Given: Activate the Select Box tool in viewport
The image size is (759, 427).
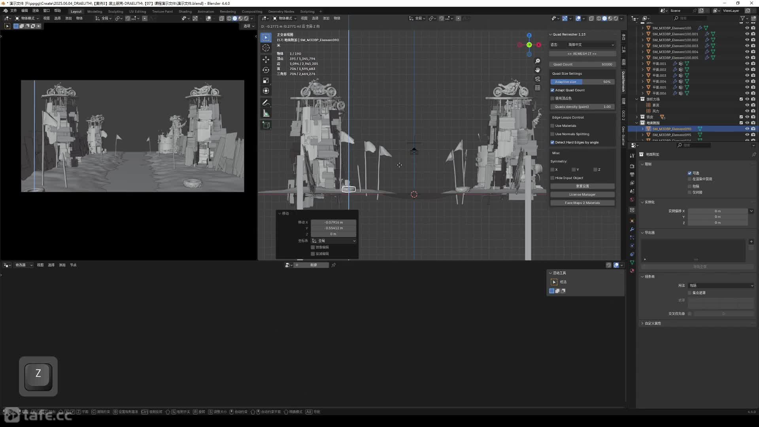Looking at the screenshot, I should [266, 37].
